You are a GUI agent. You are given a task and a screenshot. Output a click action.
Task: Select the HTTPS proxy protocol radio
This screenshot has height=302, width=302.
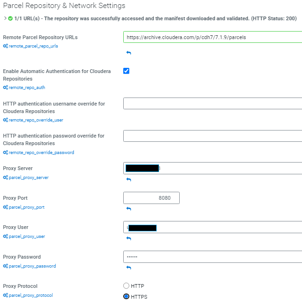[126, 296]
